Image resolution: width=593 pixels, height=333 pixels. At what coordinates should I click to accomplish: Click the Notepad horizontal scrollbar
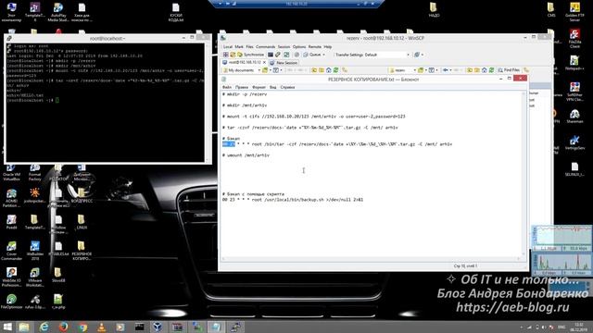coord(372,259)
